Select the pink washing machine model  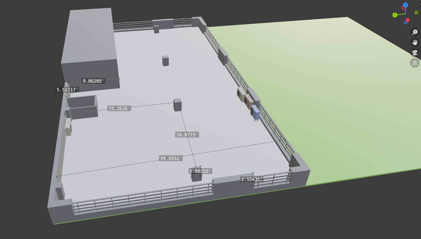(x=249, y=102)
